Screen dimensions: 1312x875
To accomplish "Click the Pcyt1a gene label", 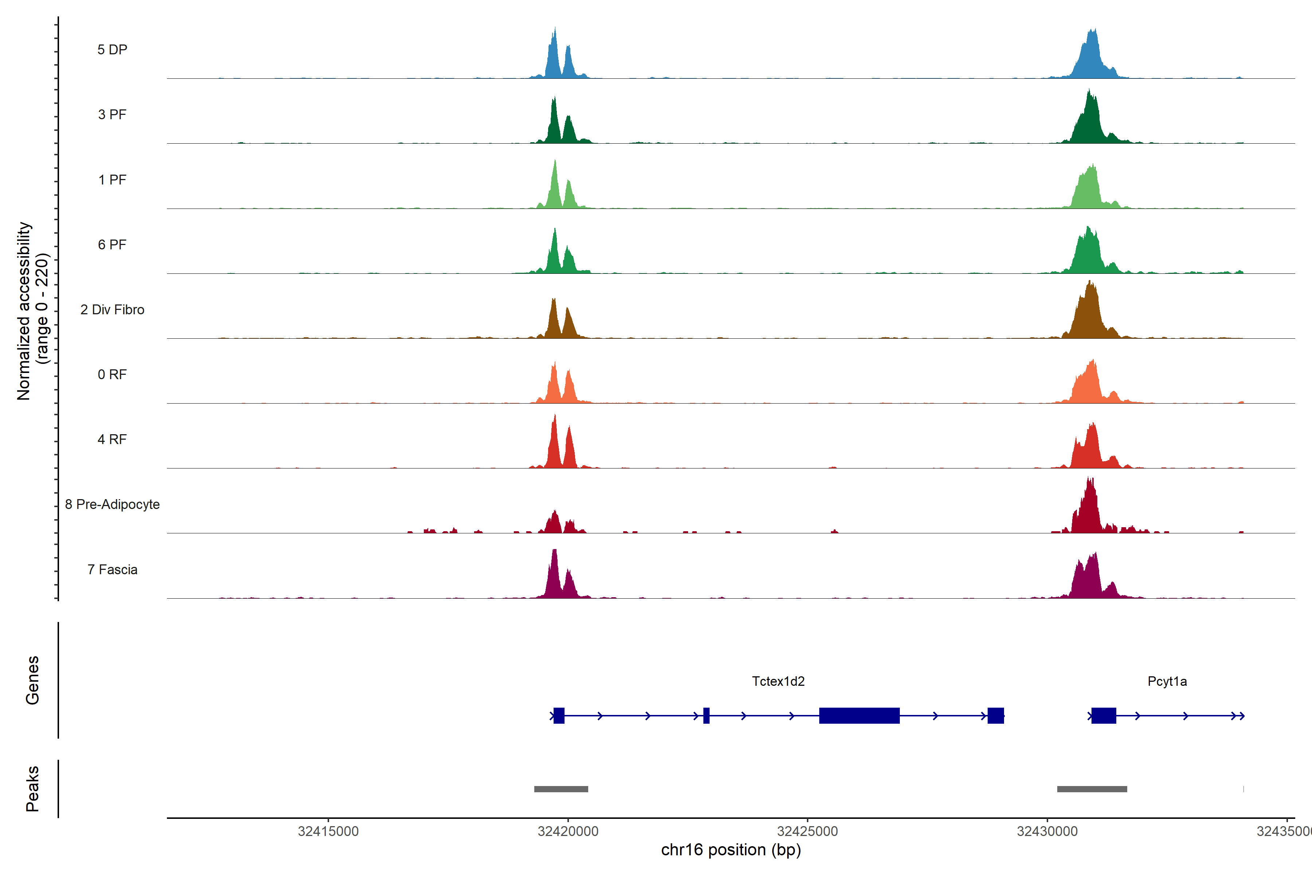I will (1167, 681).
